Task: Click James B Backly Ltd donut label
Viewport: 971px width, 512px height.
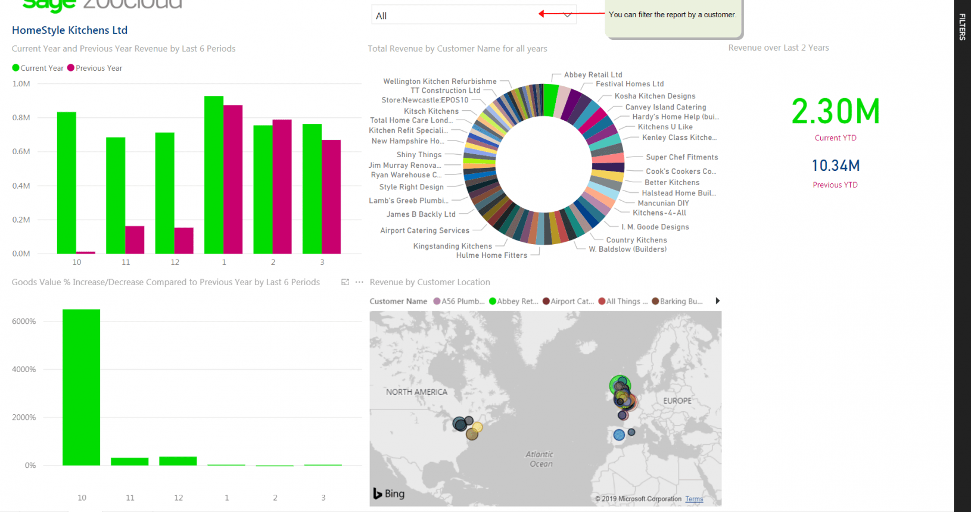Action: [421, 214]
